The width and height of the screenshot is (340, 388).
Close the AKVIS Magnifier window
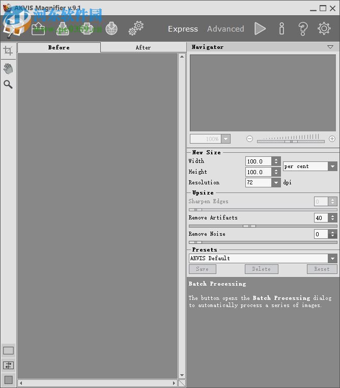332,9
